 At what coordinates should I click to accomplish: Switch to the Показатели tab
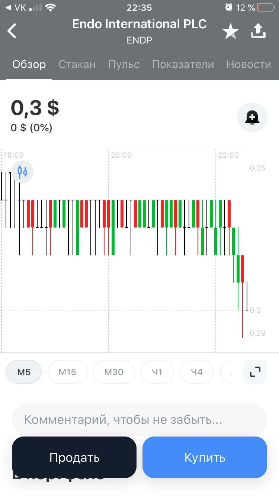(183, 64)
